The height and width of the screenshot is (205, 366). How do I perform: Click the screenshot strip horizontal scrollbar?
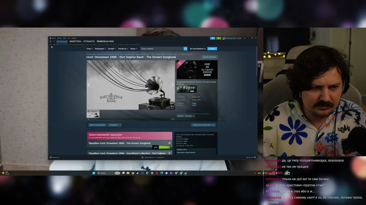(x=131, y=119)
